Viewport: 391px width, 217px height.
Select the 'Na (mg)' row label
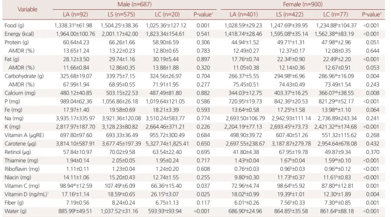coord(14,119)
